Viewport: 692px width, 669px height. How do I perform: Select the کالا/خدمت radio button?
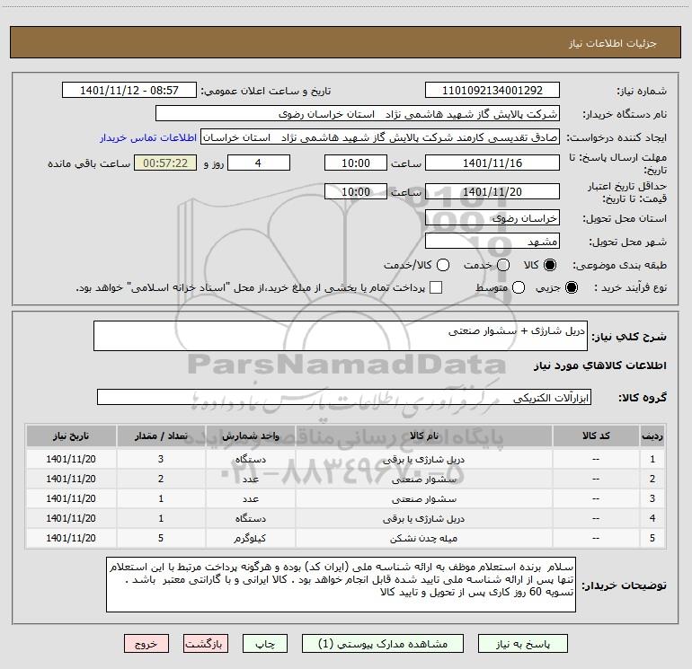[x=443, y=265]
